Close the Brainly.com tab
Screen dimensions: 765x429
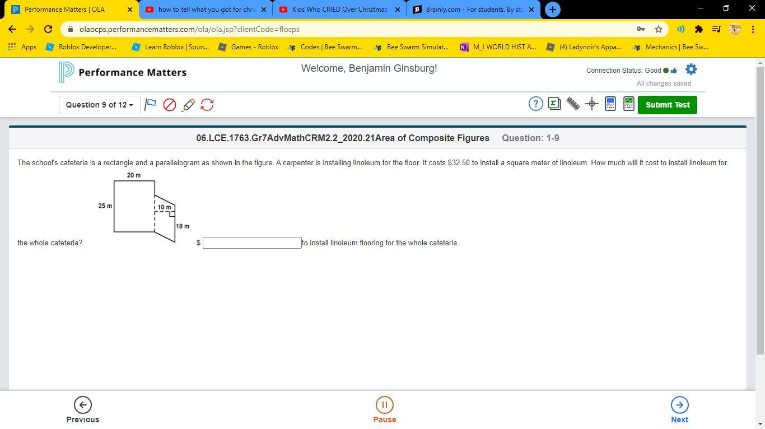pyautogui.click(x=531, y=10)
